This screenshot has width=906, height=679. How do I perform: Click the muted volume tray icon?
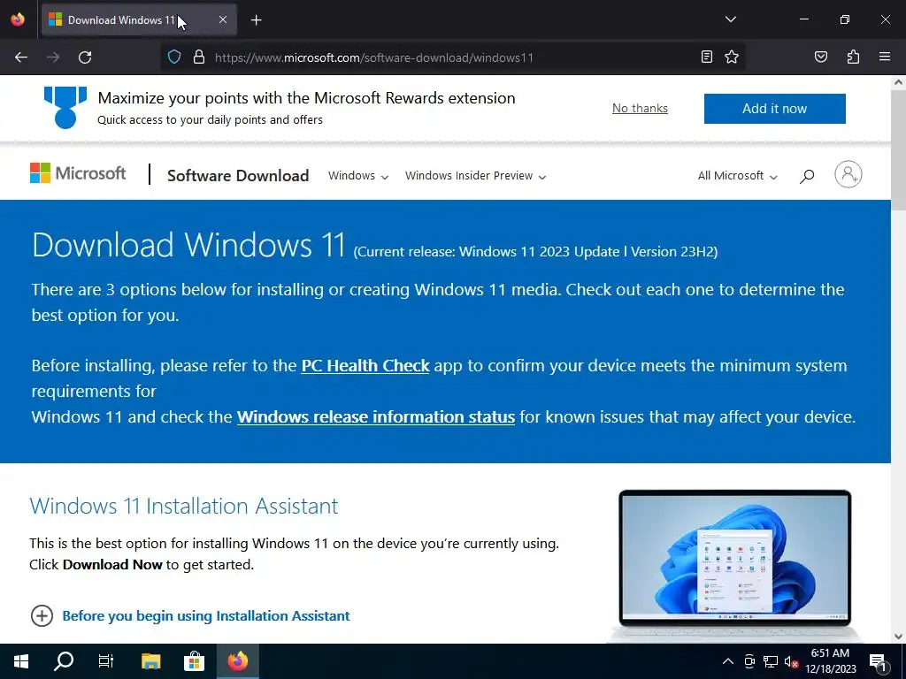coord(791,661)
